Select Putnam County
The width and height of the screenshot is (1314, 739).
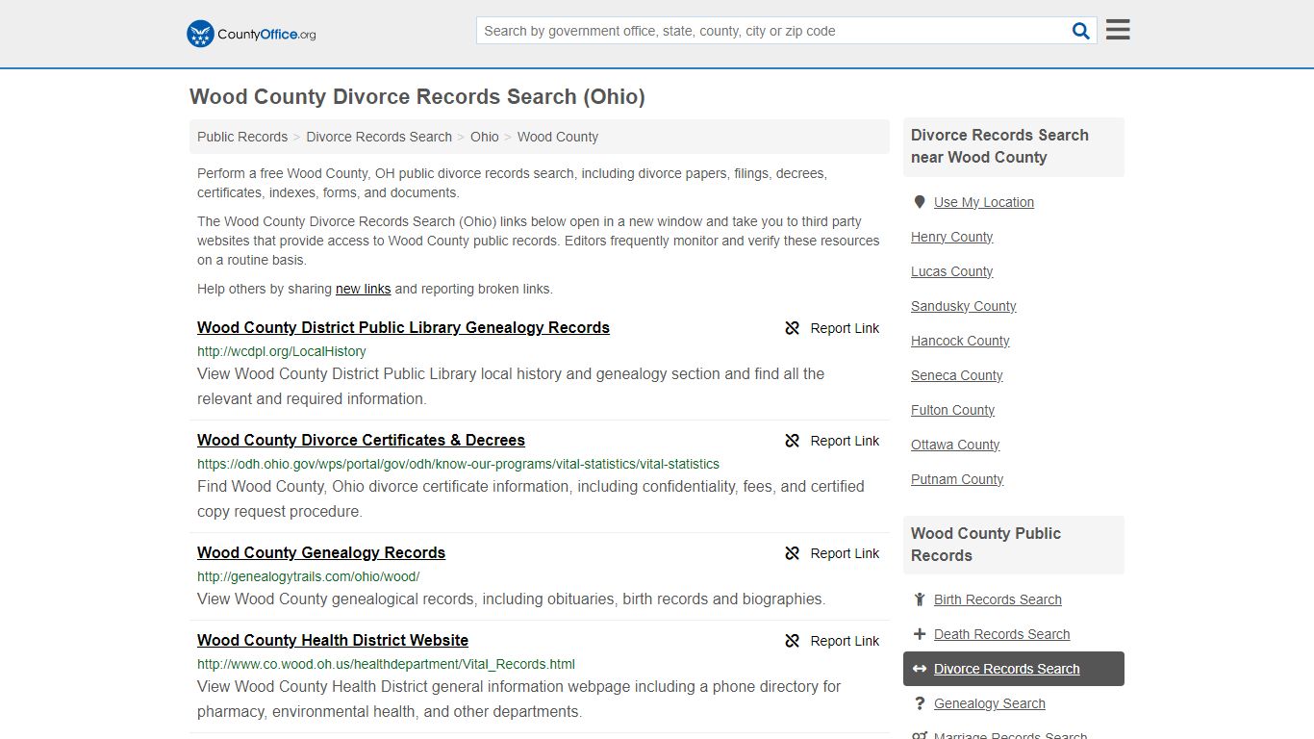957,479
